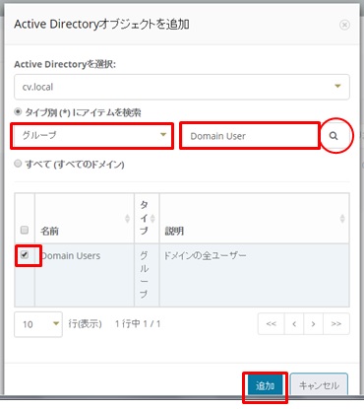Sort by 説明 column sort arrows
The width and height of the screenshot is (364, 409).
(x=342, y=219)
